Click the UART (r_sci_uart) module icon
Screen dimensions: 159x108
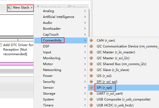tap(91, 94)
